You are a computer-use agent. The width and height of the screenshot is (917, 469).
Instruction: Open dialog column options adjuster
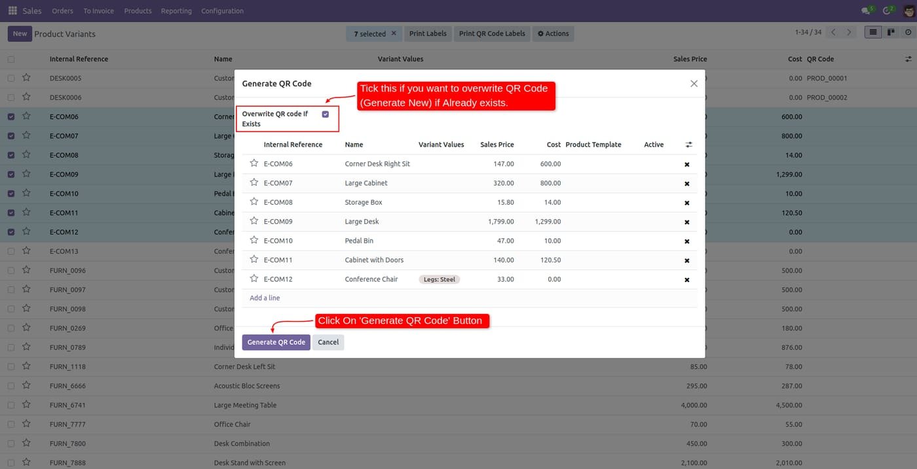click(x=688, y=145)
